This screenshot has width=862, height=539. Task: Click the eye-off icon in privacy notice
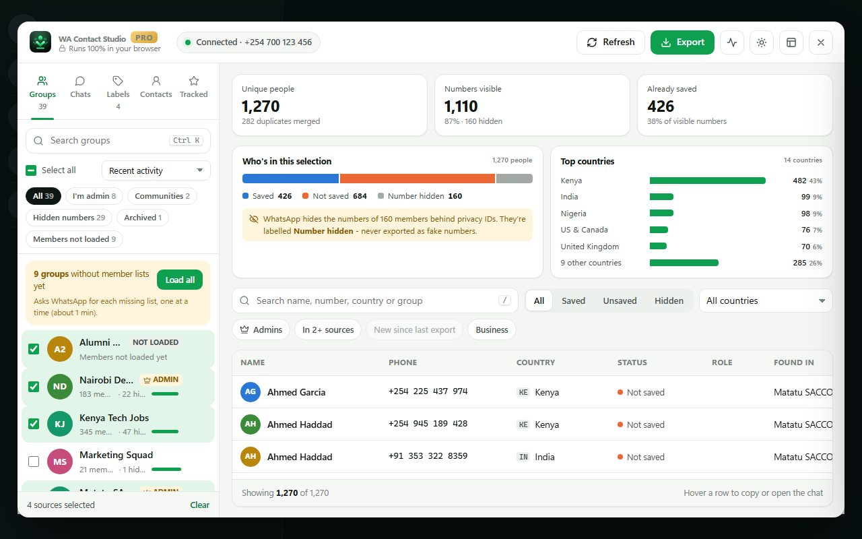pos(254,220)
